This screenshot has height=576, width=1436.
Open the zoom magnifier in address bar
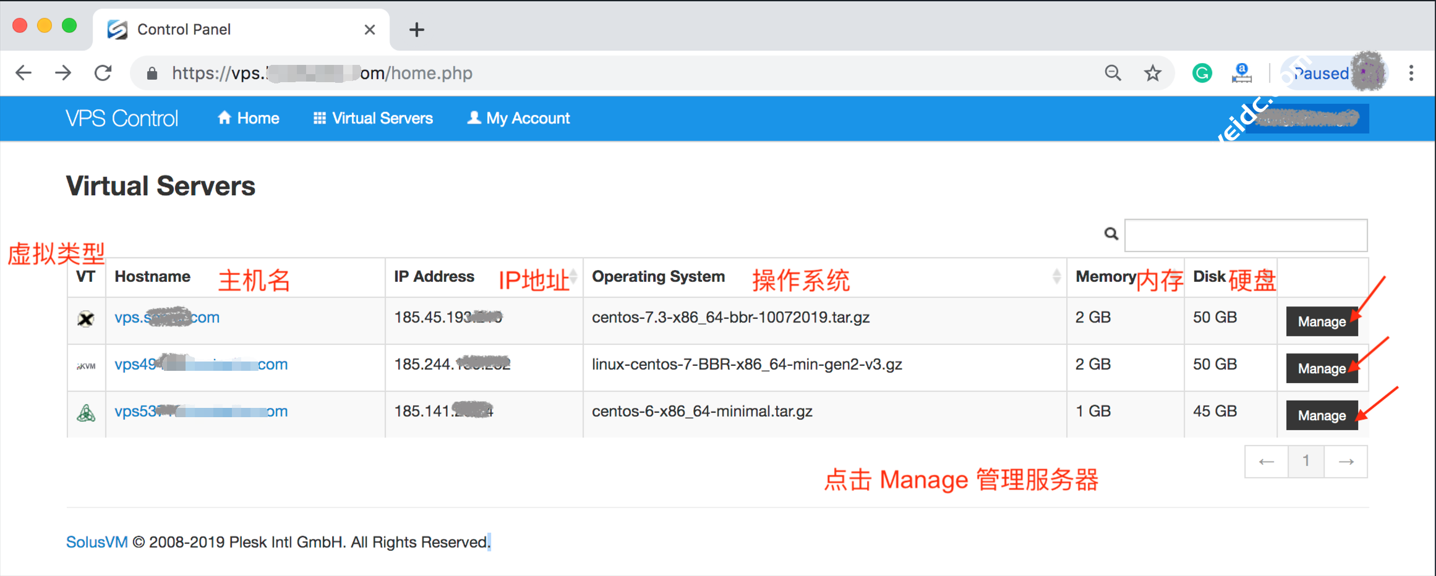pos(1113,73)
